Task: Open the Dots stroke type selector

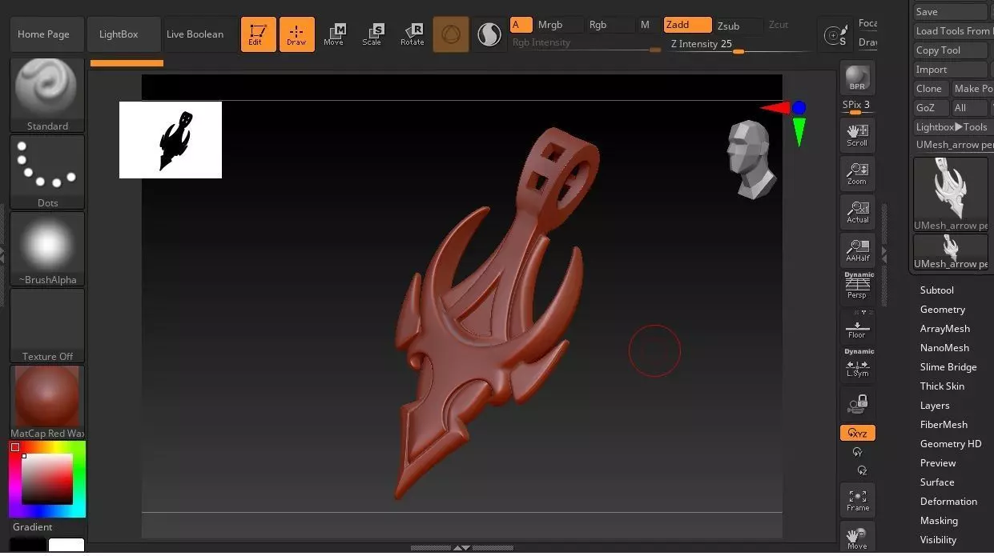Action: (47, 171)
